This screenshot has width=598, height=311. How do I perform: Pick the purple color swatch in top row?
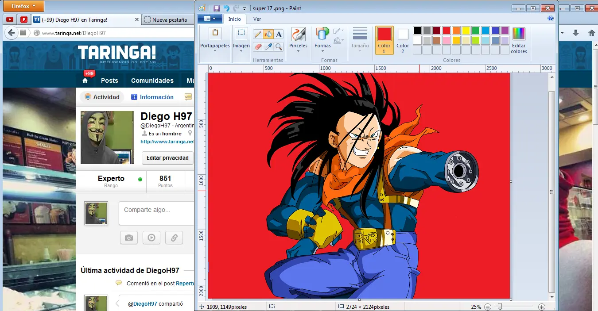click(505, 31)
